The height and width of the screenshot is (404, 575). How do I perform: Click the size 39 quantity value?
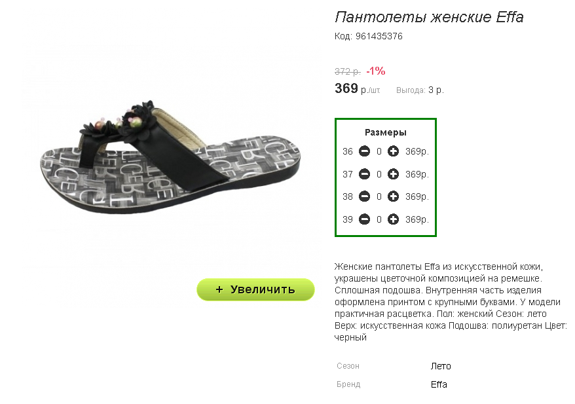(379, 219)
